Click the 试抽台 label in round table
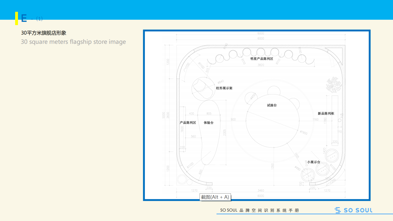This screenshot has width=393, height=221. (272, 105)
